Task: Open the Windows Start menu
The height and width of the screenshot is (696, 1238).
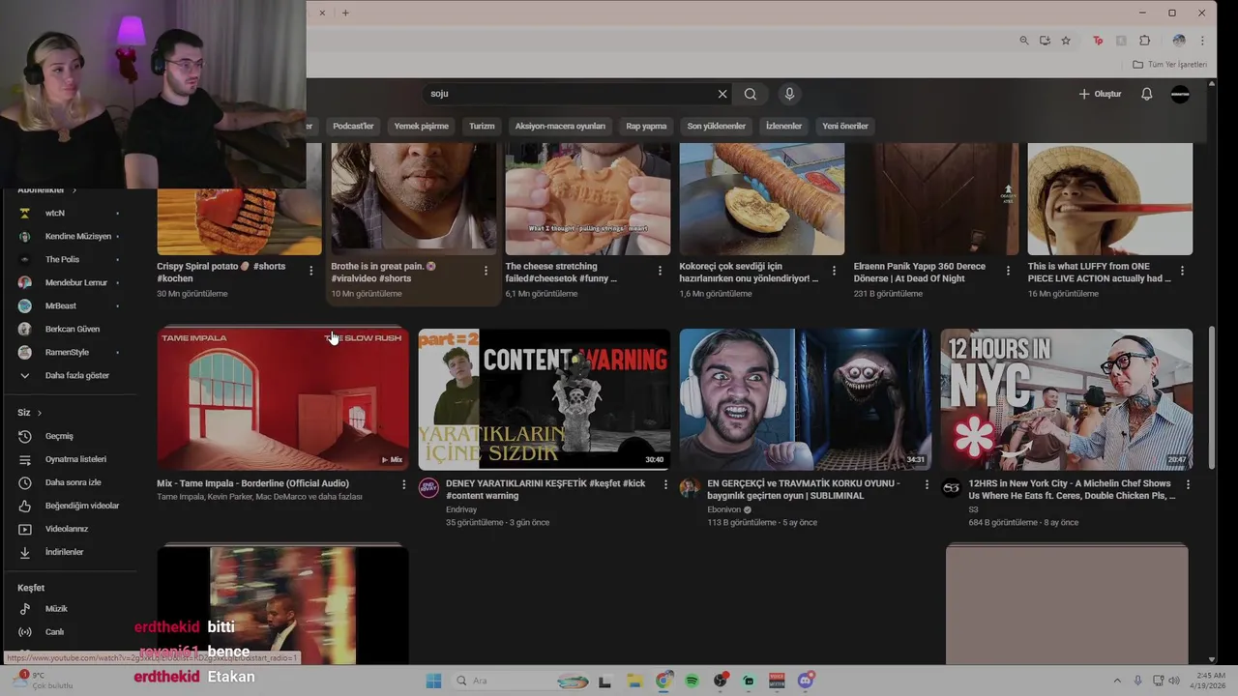Action: coord(433,681)
